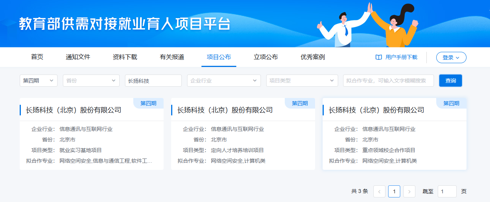Open the 就业实习基地项目 company card
The width and height of the screenshot is (490, 202).
91,134
